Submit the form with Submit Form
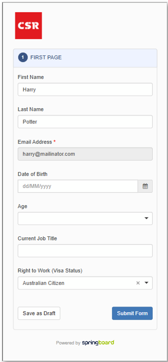Screen dimensions: 168x362 132,313
